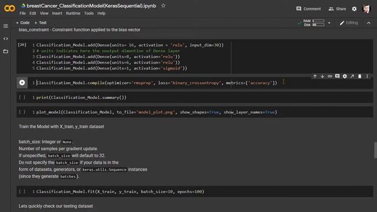Open the Tools menu
The width and height of the screenshot is (377, 212).
pos(89,13)
